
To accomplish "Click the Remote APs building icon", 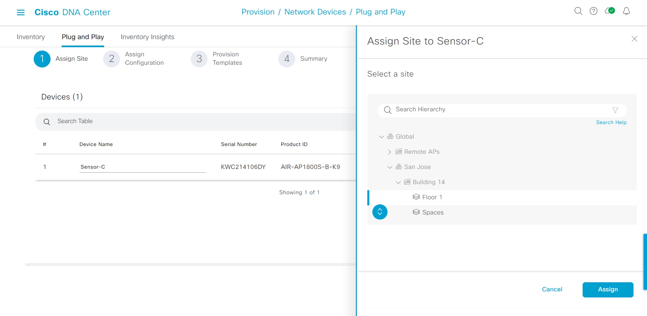I will click(x=399, y=152).
